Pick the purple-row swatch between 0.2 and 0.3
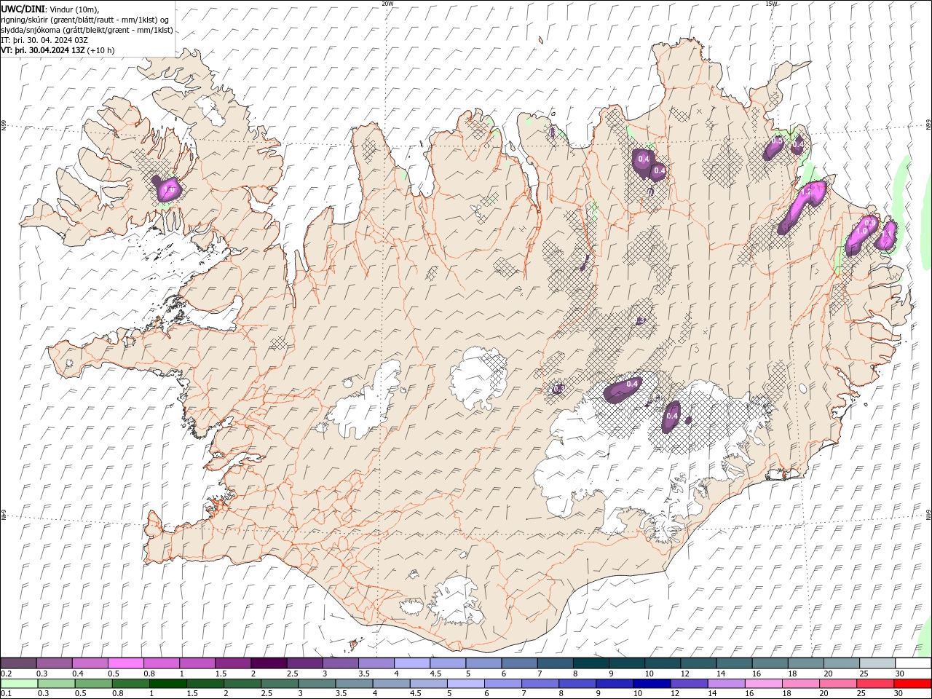Screen dimensions: 932x699 [x=18, y=663]
